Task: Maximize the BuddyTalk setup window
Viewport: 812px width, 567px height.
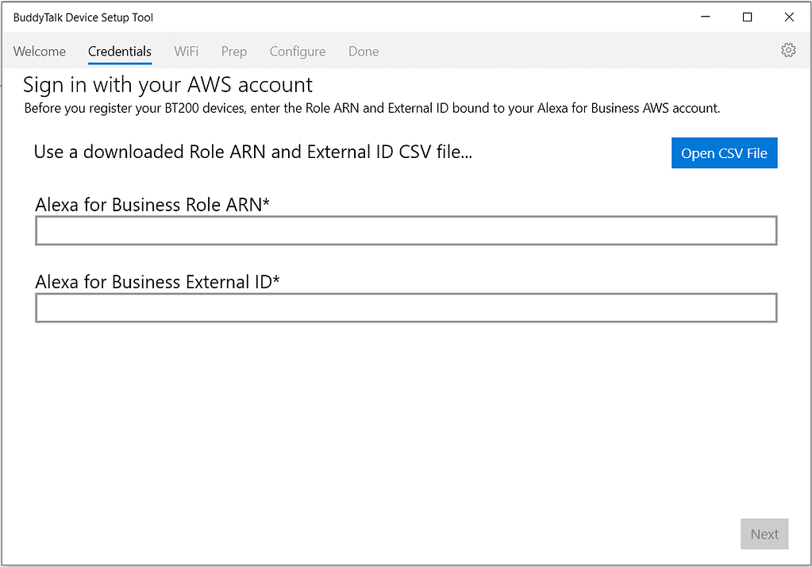Action: click(747, 17)
